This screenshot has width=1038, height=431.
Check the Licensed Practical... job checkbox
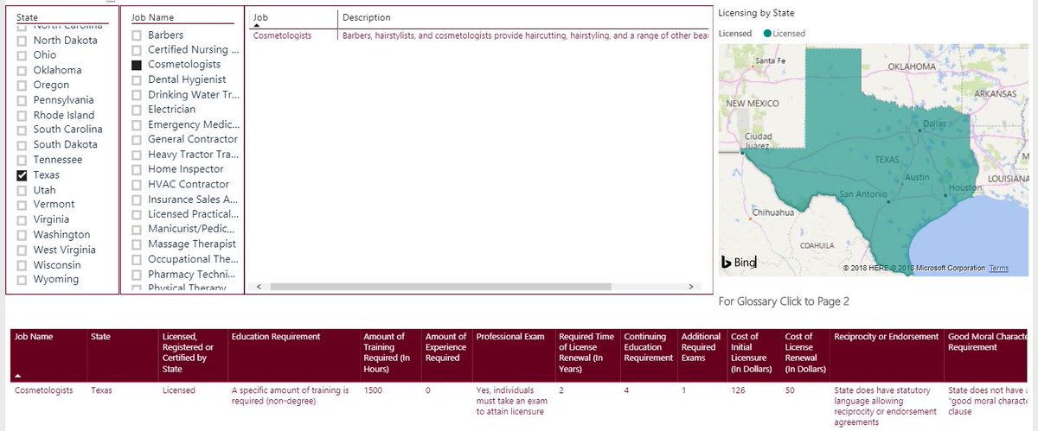(x=137, y=214)
